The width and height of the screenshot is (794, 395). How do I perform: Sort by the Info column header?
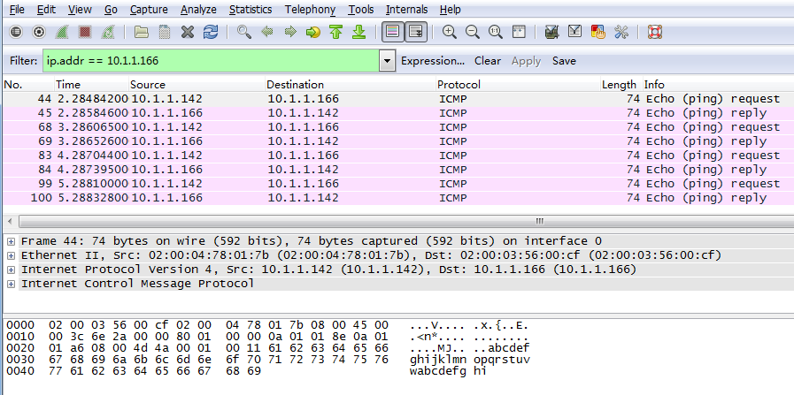coord(718,85)
